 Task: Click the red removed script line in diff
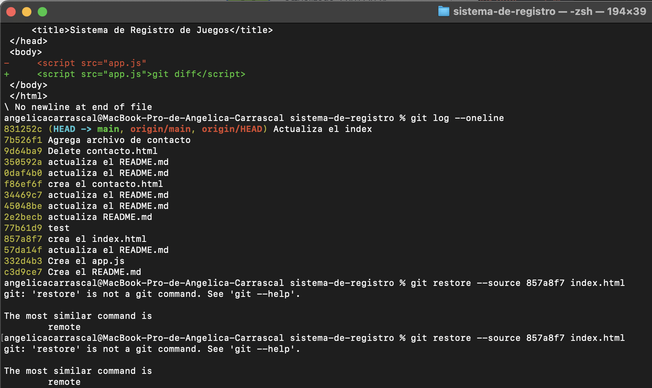tap(75, 63)
